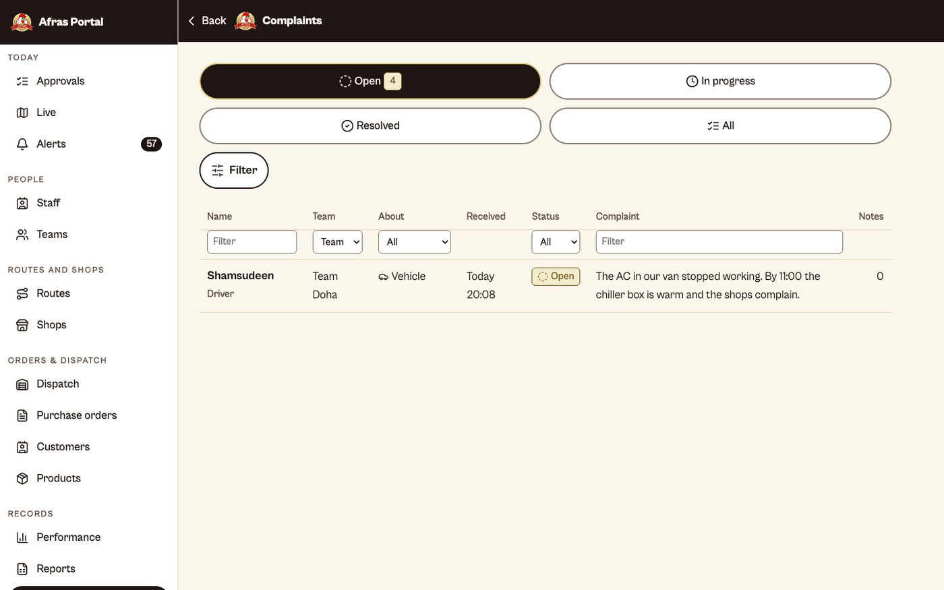Click the Alerts bell icon
944x590 pixels.
22,144
